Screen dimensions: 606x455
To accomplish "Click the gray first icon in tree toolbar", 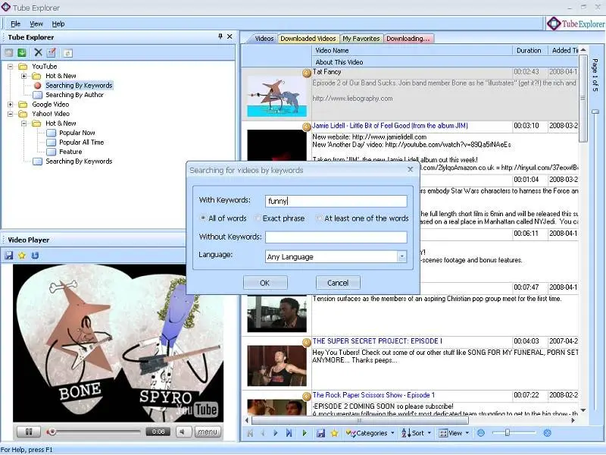I will (8, 52).
